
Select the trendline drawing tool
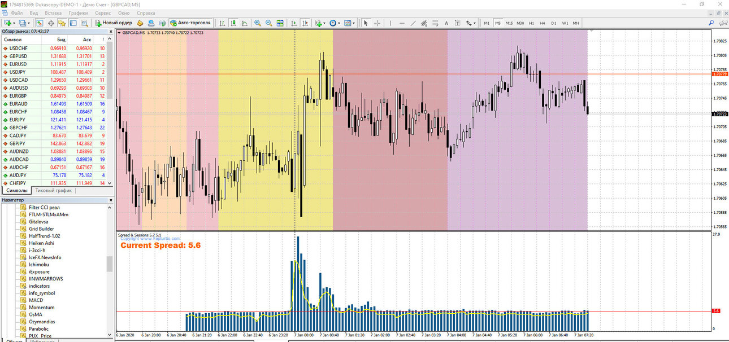[413, 23]
